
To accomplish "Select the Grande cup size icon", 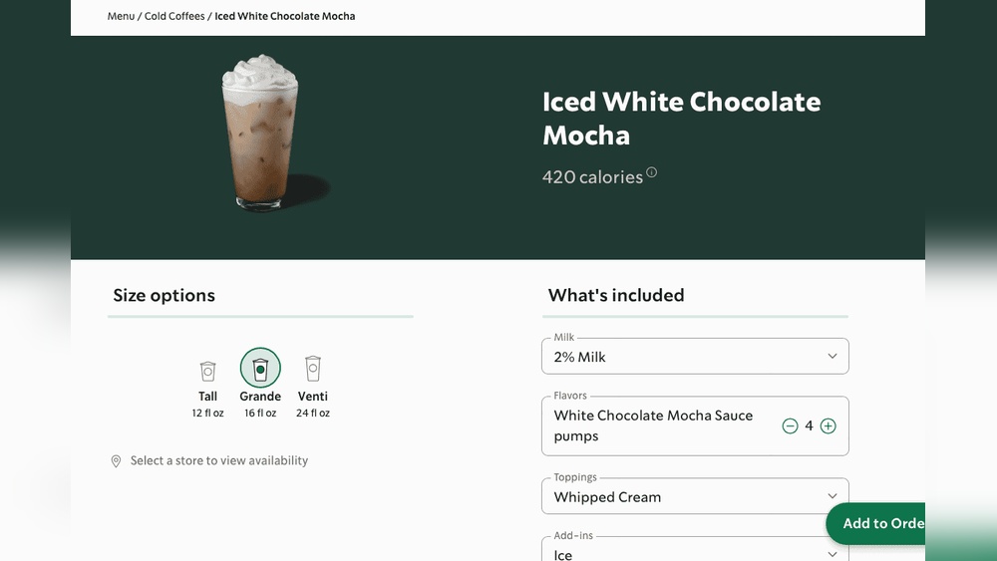I will (x=260, y=368).
